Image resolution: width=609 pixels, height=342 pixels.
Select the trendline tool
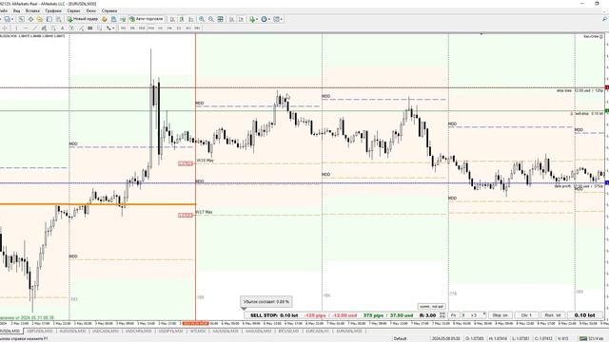pyautogui.click(x=34, y=28)
